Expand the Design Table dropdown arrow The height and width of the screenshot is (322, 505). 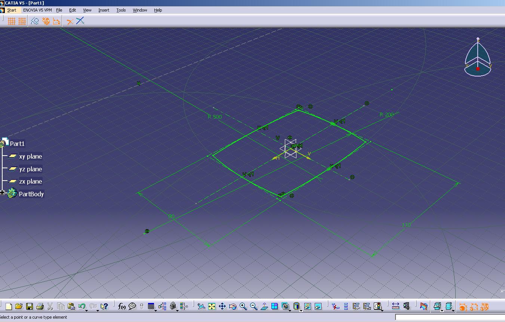coord(155,310)
